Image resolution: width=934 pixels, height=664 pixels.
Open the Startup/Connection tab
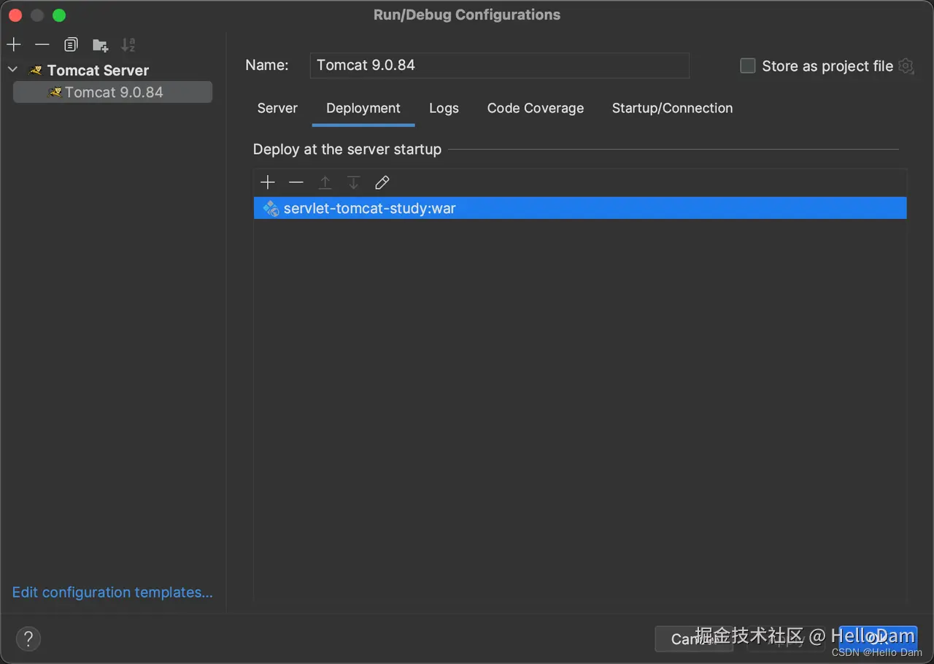672,108
